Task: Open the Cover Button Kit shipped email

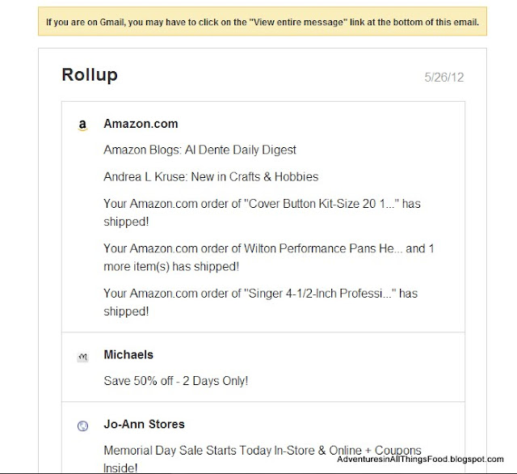Action: pyautogui.click(x=262, y=213)
